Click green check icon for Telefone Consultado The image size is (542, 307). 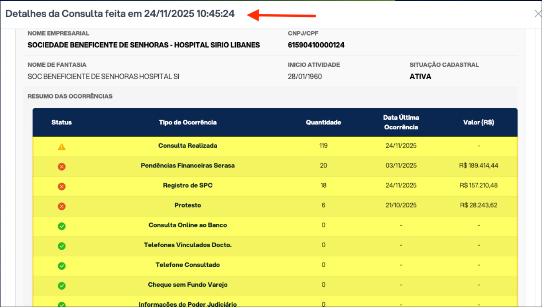(62, 266)
